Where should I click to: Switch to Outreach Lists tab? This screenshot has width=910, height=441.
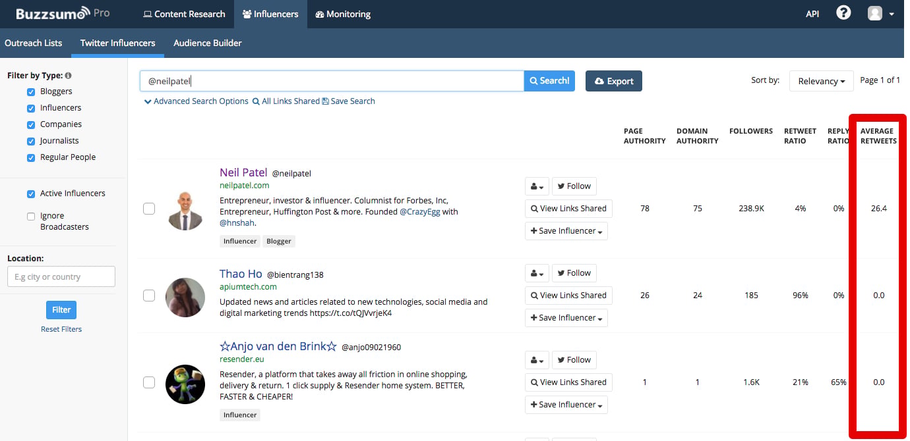click(x=34, y=43)
